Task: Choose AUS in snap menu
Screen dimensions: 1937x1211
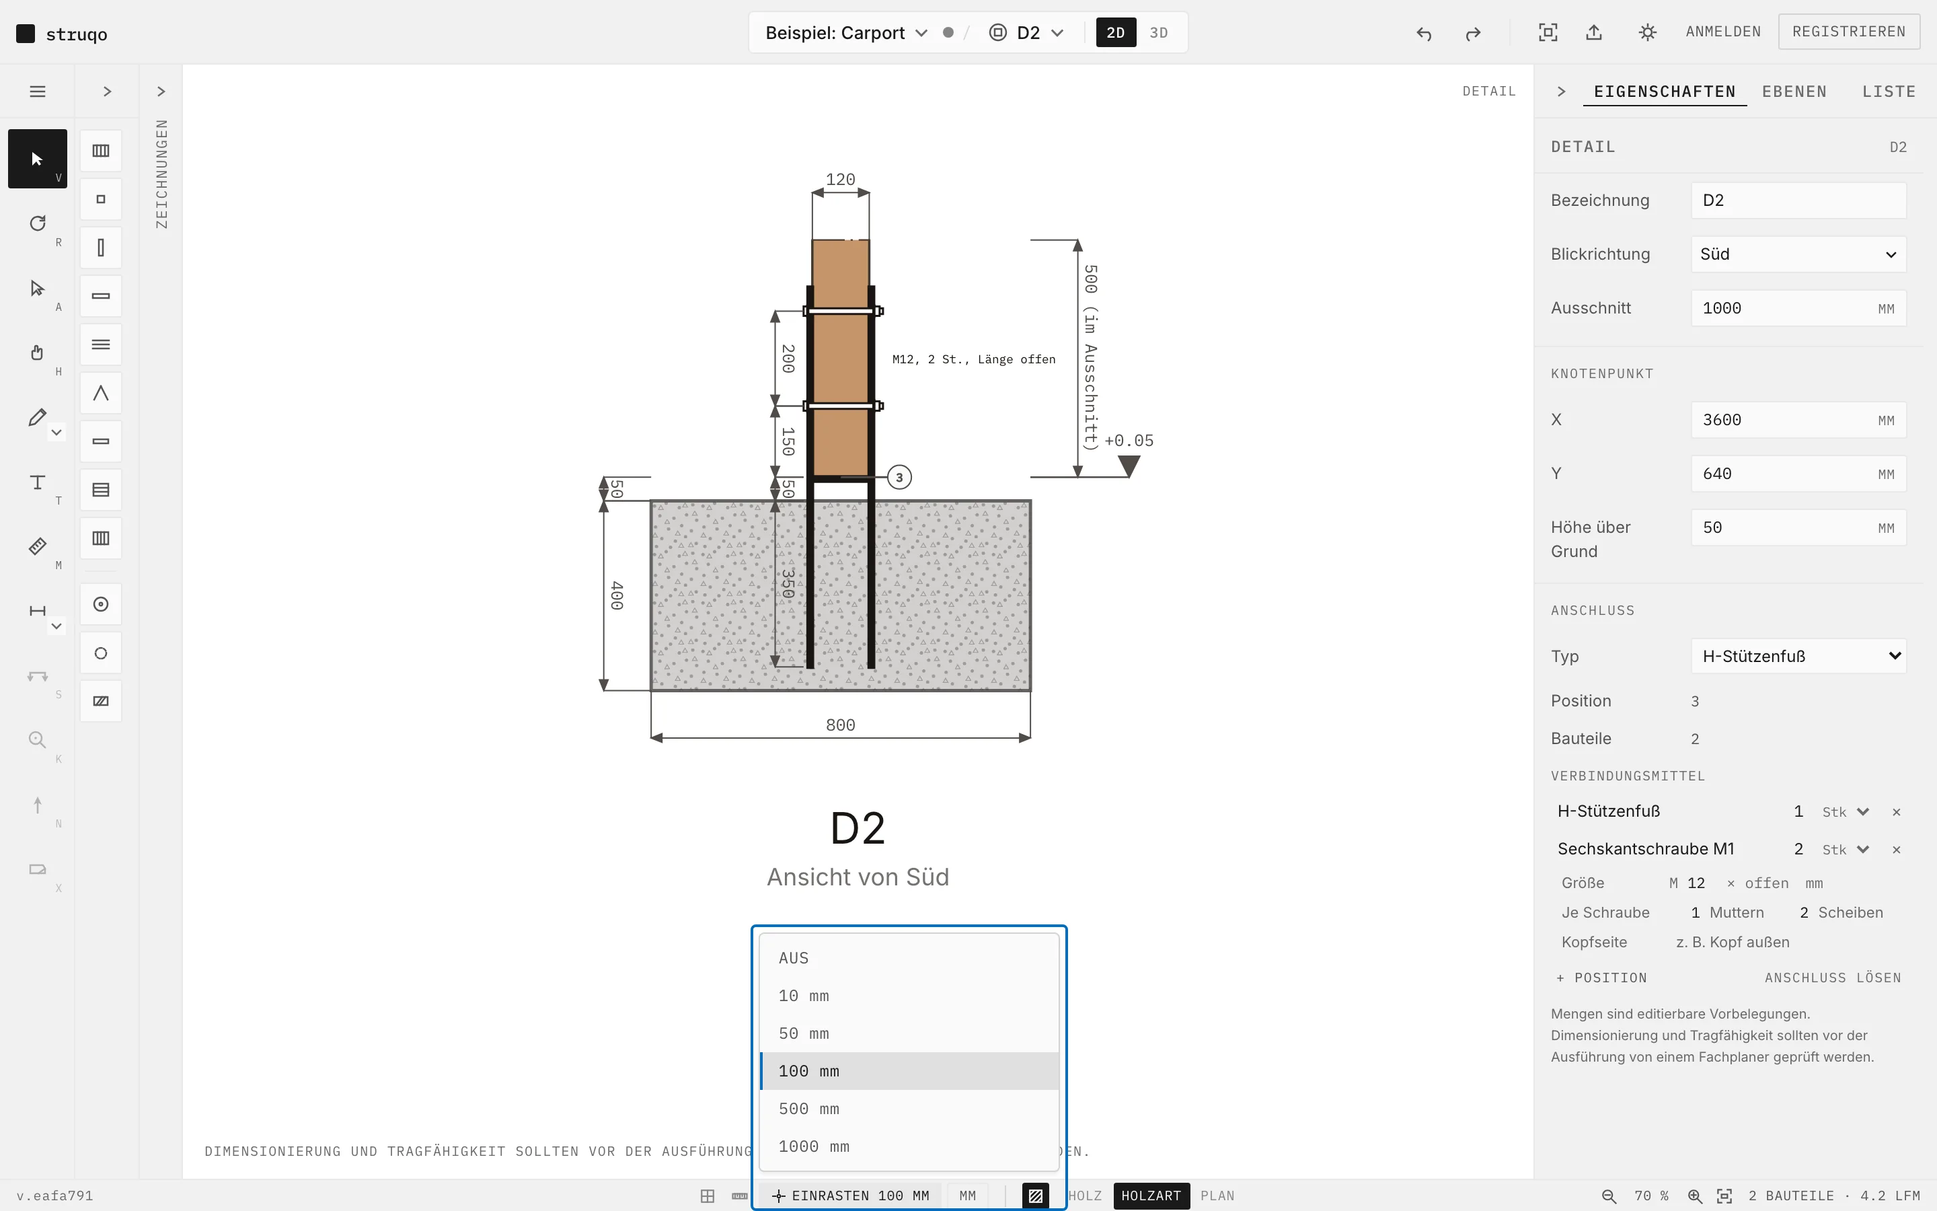Action: tap(909, 958)
